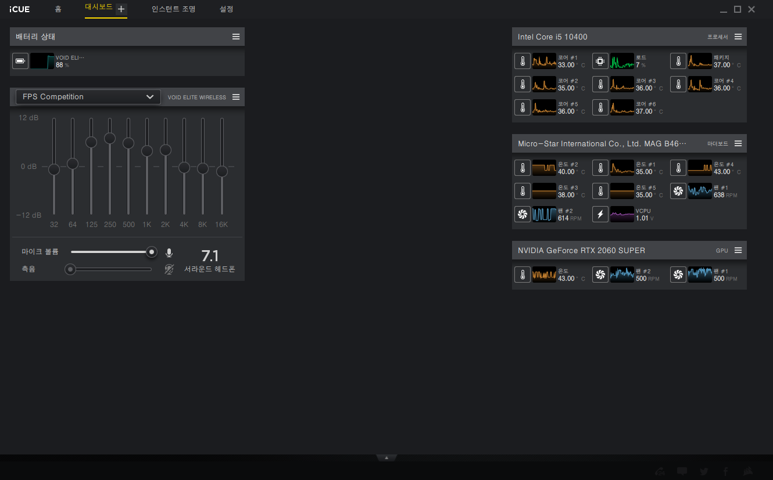Click the 125 Hz EQ slider knob
773x480 pixels.
coord(91,142)
